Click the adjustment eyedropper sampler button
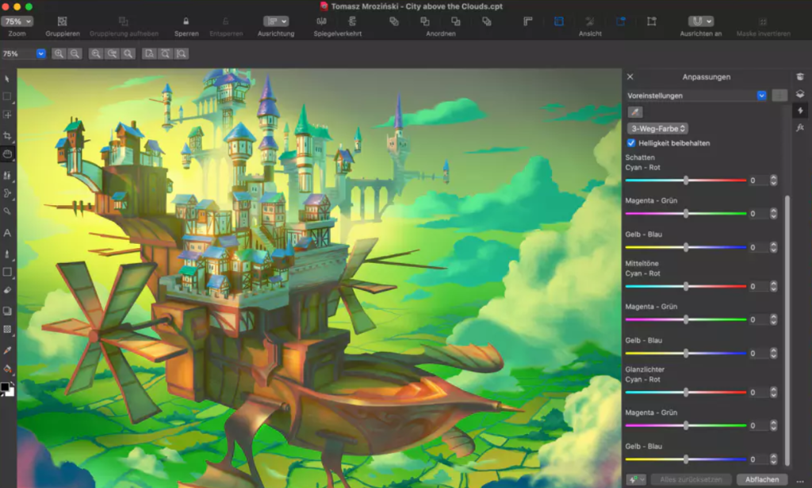 pyautogui.click(x=635, y=112)
